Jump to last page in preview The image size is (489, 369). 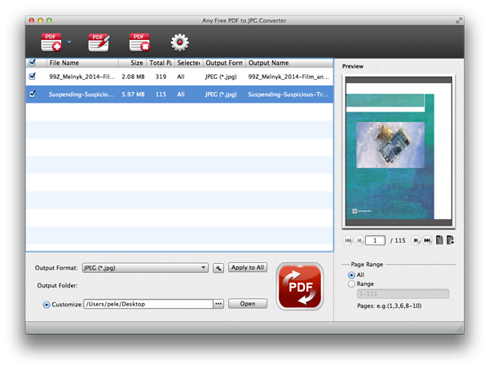(427, 240)
